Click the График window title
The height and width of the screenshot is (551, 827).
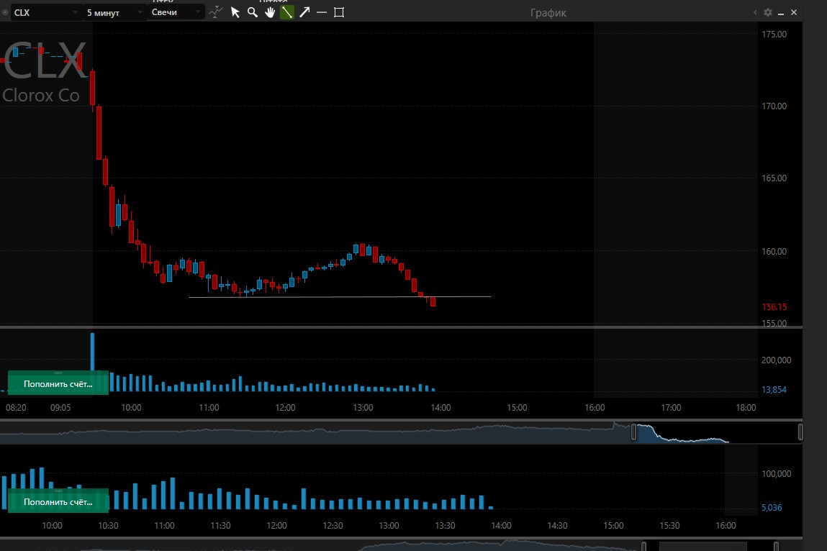[x=548, y=13]
